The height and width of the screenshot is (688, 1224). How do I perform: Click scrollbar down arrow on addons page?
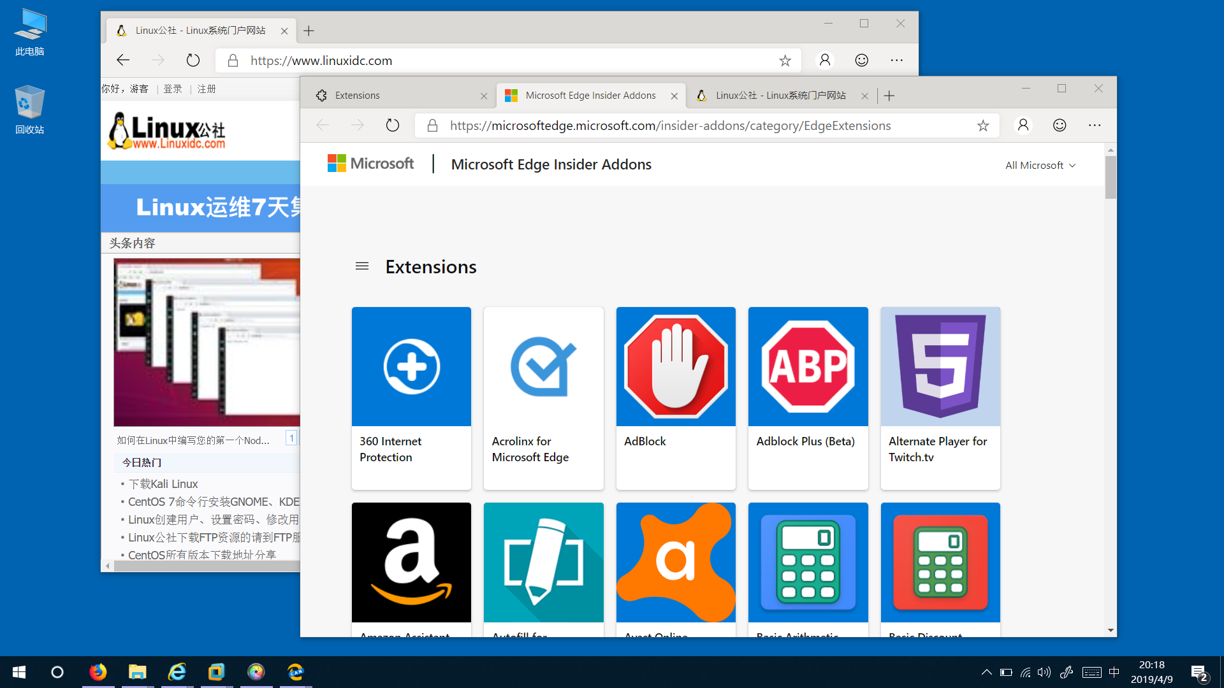(1111, 631)
